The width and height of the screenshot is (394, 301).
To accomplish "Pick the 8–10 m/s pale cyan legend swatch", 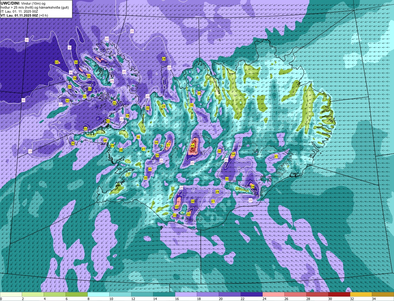I will pyautogui.click(x=98, y=294).
